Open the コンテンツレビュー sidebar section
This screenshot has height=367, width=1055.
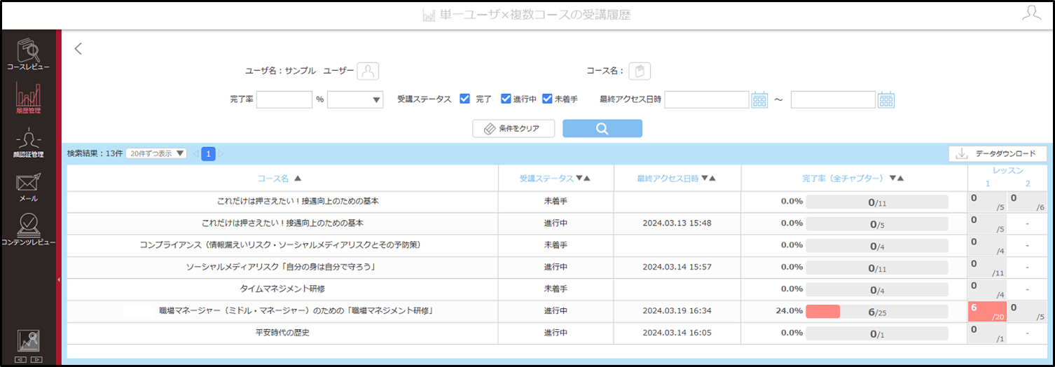point(29,230)
